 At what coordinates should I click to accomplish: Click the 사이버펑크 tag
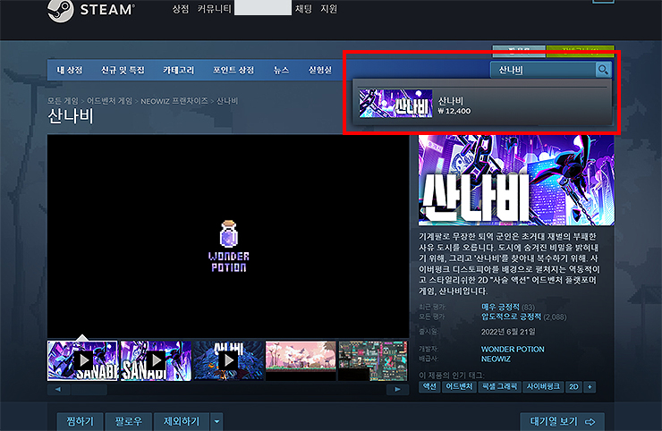(x=543, y=386)
